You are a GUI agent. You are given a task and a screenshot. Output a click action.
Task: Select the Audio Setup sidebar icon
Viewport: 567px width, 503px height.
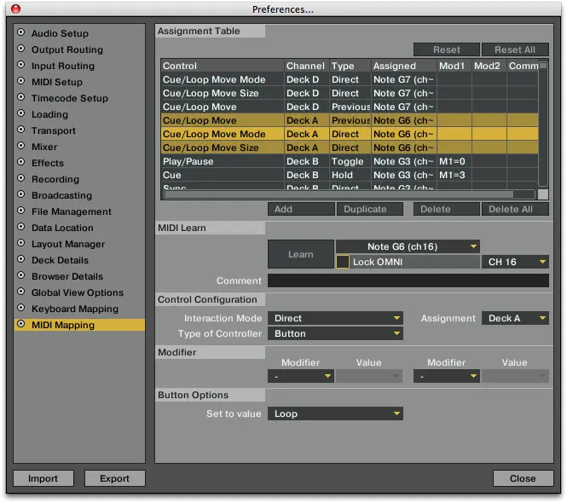(x=21, y=33)
